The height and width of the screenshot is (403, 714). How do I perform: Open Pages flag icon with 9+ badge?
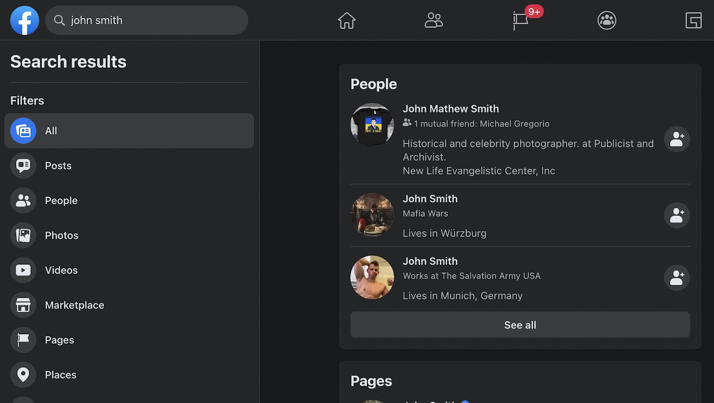521,21
